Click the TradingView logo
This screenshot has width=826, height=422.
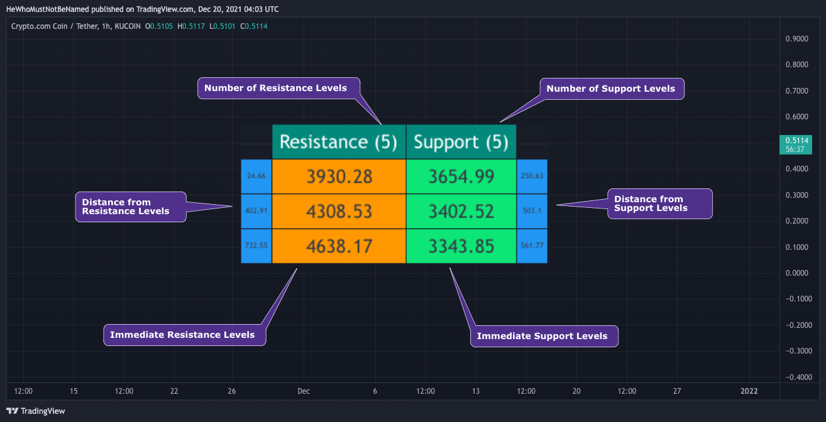coord(36,411)
